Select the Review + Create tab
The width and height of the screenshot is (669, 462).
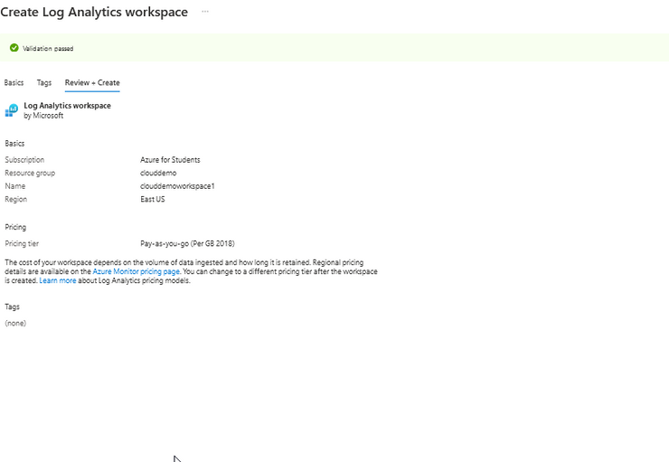(92, 83)
